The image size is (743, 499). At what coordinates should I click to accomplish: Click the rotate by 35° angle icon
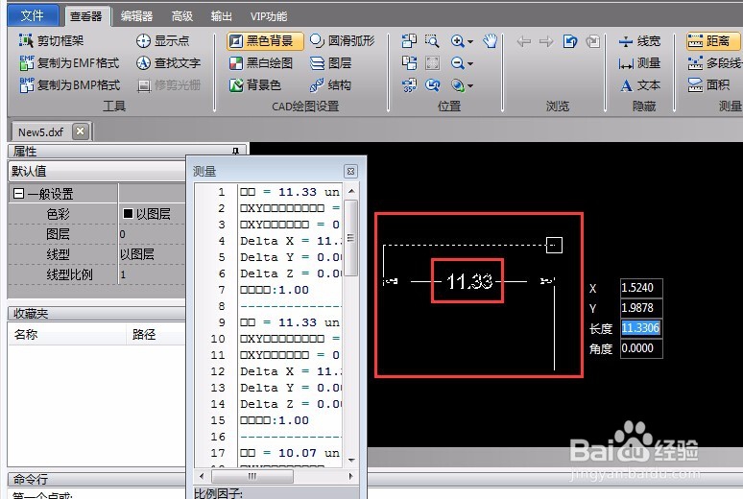pos(409,85)
